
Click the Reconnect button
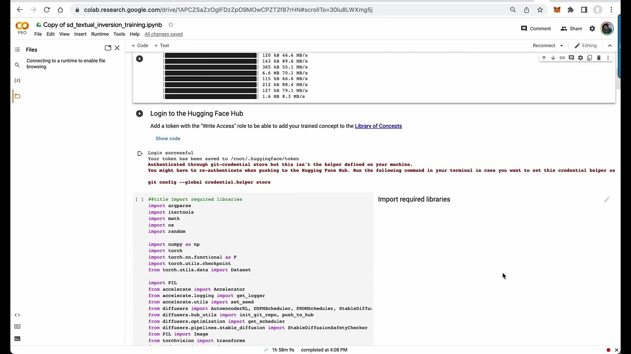[544, 45]
